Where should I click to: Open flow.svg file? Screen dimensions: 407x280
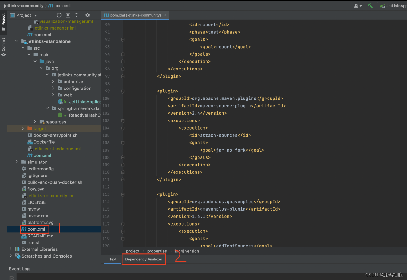[33, 189]
